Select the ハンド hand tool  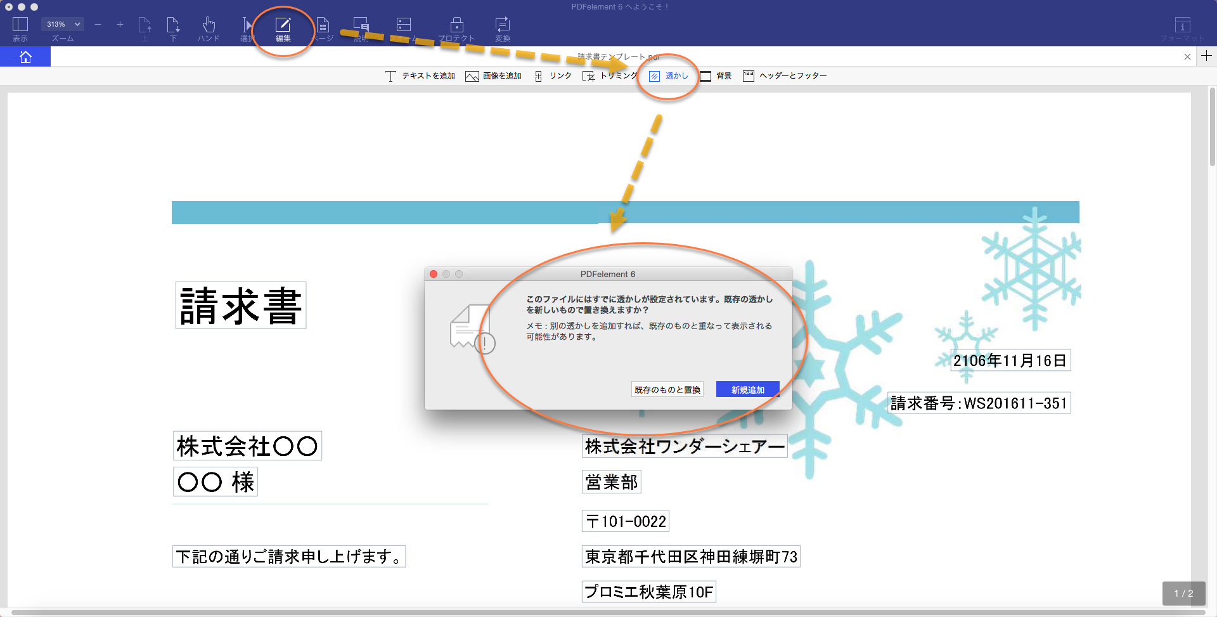[209, 29]
